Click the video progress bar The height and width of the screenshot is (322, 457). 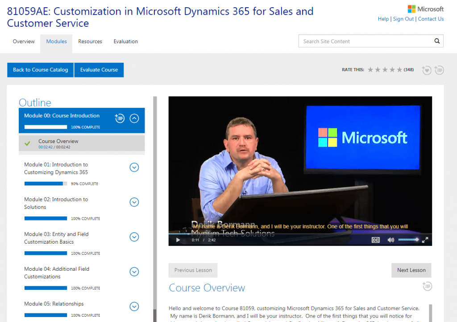click(300, 233)
